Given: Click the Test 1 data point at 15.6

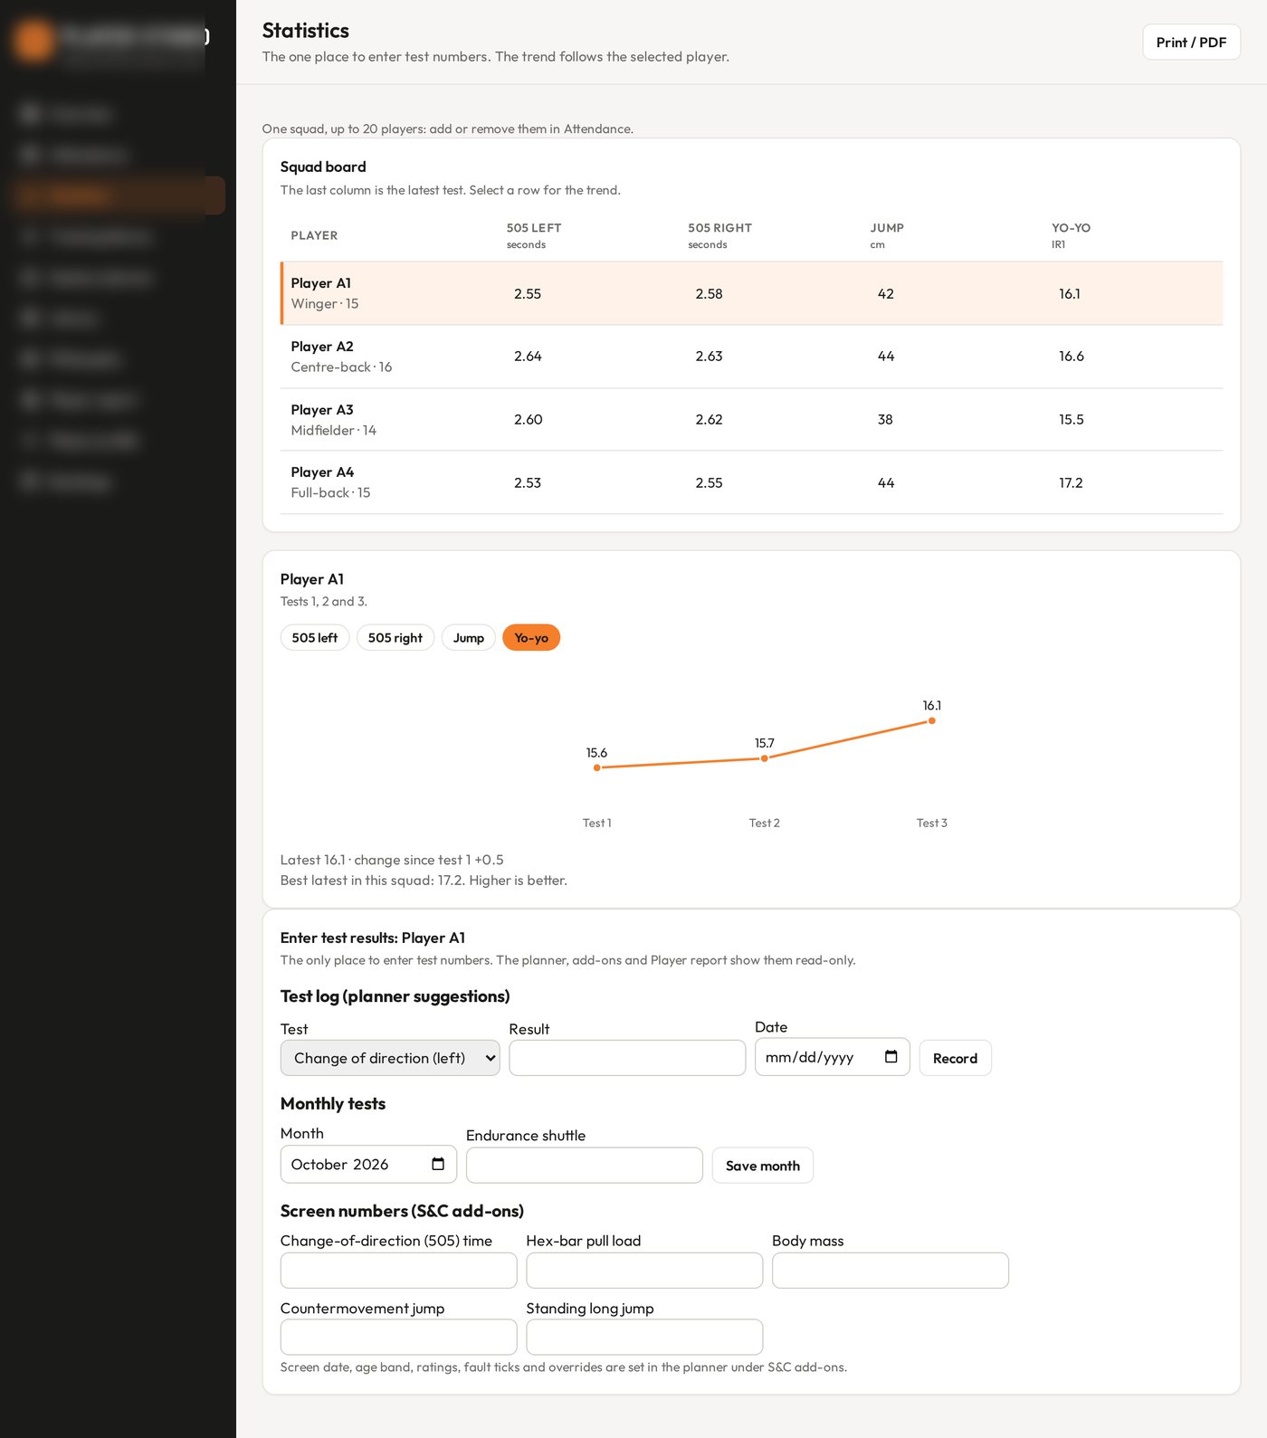Looking at the screenshot, I should pyautogui.click(x=596, y=767).
